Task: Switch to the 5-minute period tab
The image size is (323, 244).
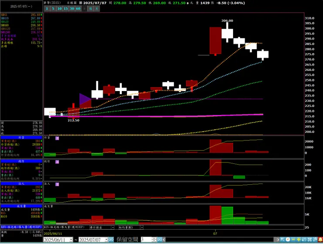Action: pyautogui.click(x=53, y=9)
